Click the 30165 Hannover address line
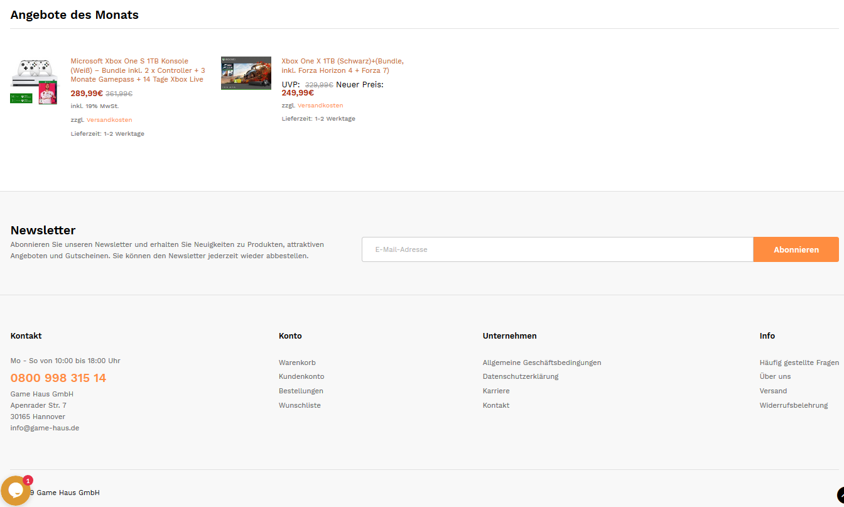Image resolution: width=844 pixels, height=507 pixels. [38, 417]
